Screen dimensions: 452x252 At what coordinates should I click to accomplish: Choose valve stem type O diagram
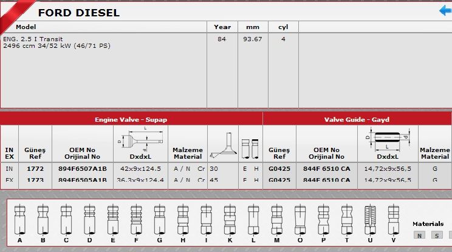[x=300, y=219]
